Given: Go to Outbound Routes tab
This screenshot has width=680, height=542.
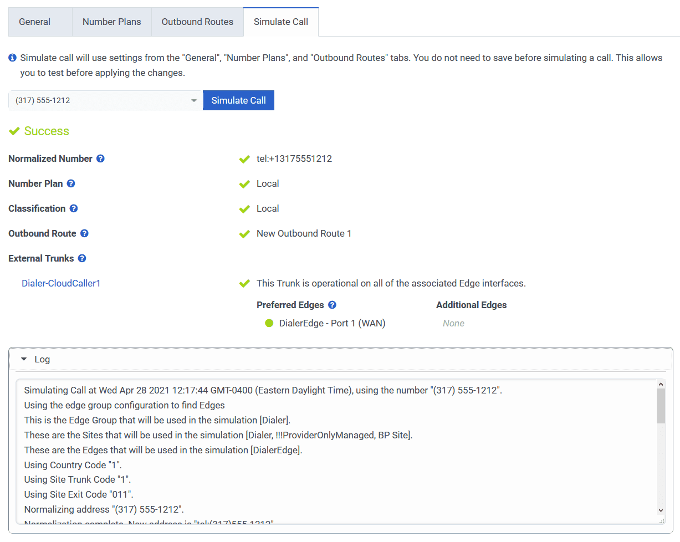Looking at the screenshot, I should point(197,22).
